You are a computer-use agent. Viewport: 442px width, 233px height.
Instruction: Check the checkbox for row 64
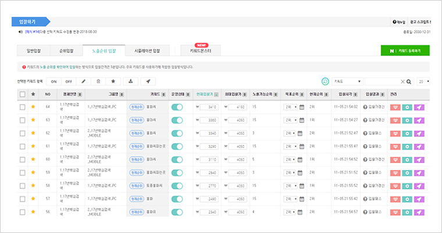pyautogui.click(x=23, y=107)
